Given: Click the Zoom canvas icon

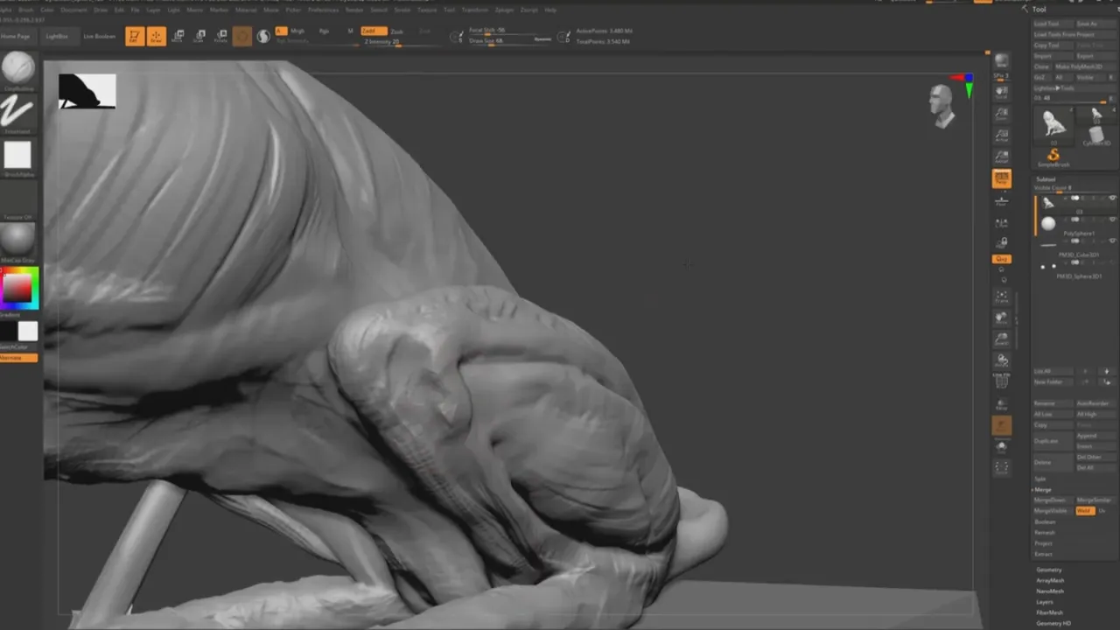Looking at the screenshot, I should click(x=1002, y=113).
